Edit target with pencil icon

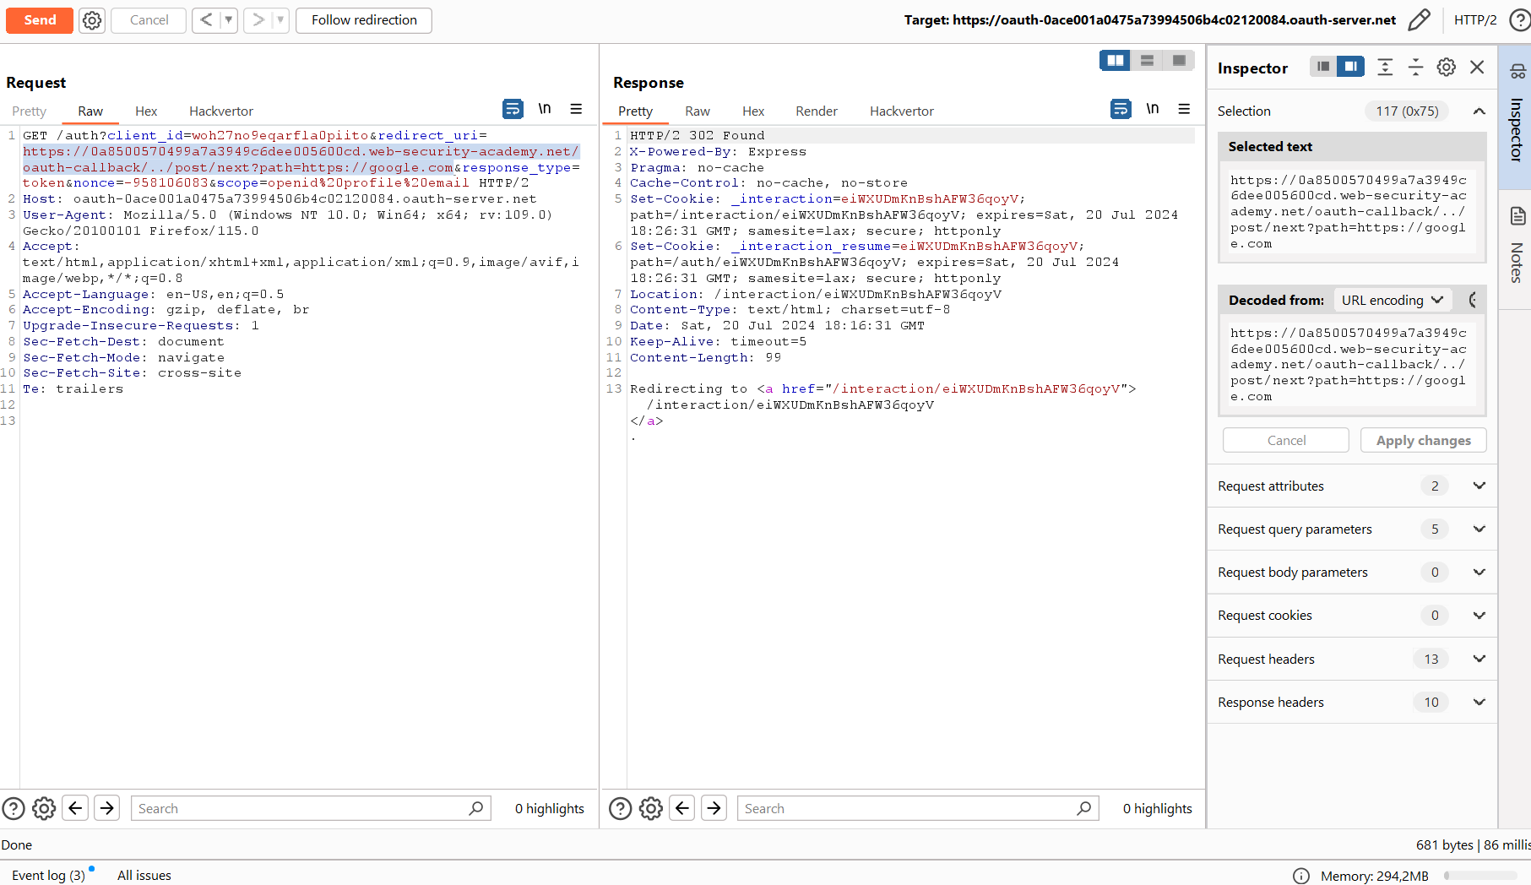click(x=1420, y=20)
